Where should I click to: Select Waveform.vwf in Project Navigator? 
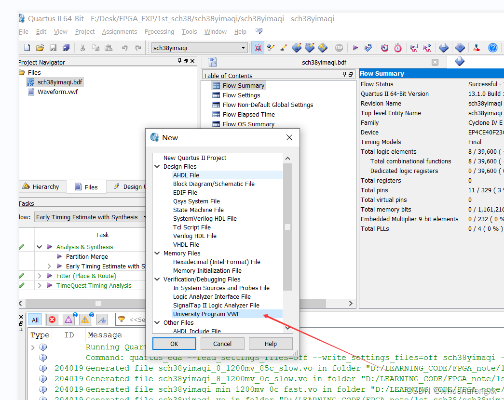[x=57, y=92]
